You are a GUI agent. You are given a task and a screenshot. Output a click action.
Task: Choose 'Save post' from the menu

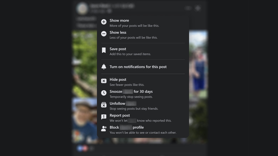pyautogui.click(x=143, y=51)
